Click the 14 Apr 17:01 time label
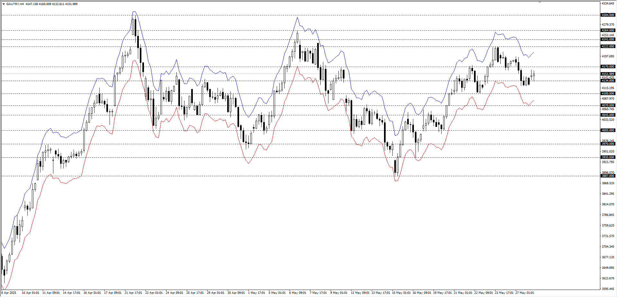 tap(72, 293)
